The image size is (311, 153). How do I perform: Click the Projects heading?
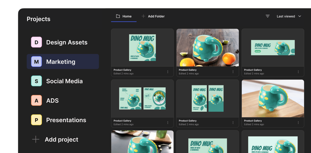click(38, 19)
